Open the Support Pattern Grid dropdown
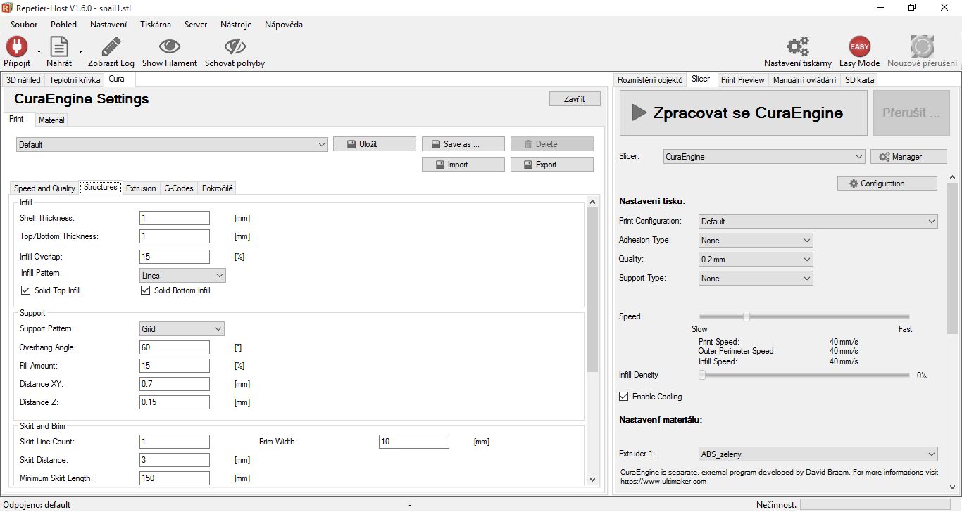Screen dimensions: 962x512 [182, 329]
